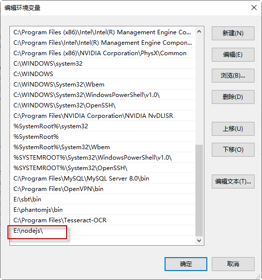Select the C:\Program Files\OpenVPN\bin entry
262x280 pixels.
pyautogui.click(x=102, y=189)
